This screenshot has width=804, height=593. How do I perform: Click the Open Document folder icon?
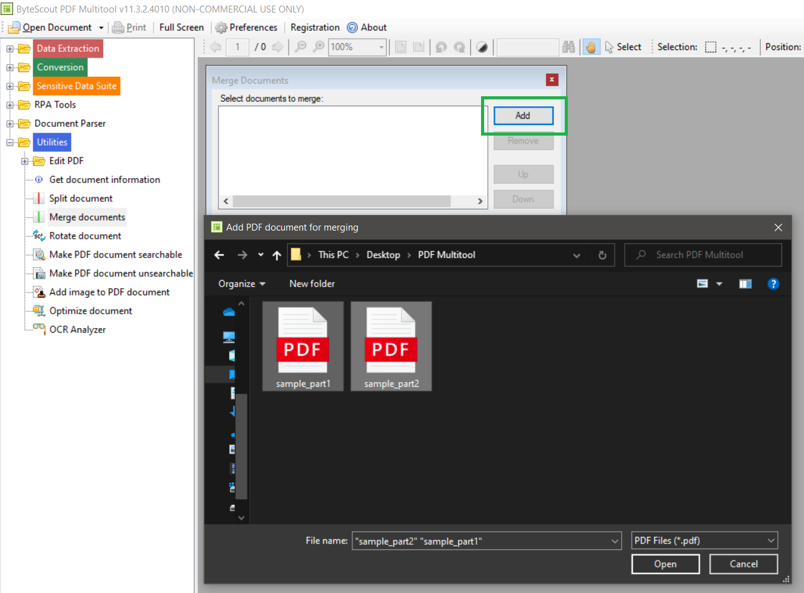[x=14, y=27]
